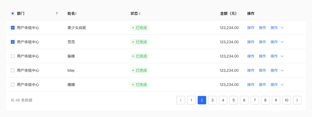This screenshot has width=312, height=117.
Task: Select the May row checkbox
Action: [x=12, y=70]
